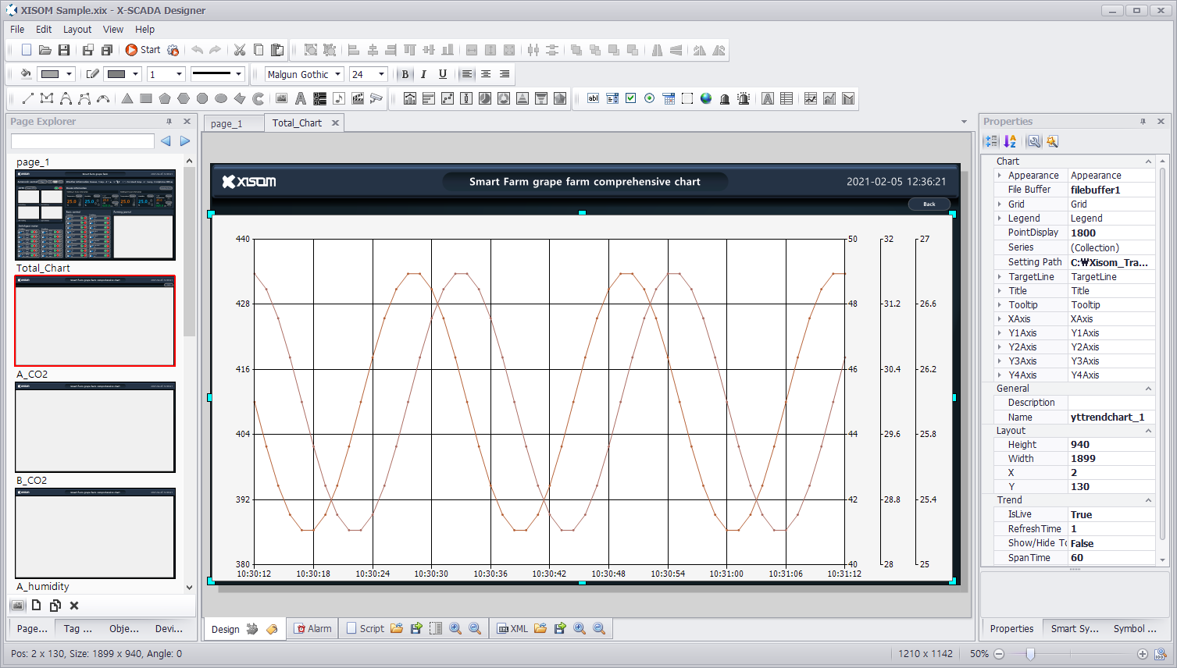
Task: Toggle align text center
Action: pyautogui.click(x=486, y=74)
